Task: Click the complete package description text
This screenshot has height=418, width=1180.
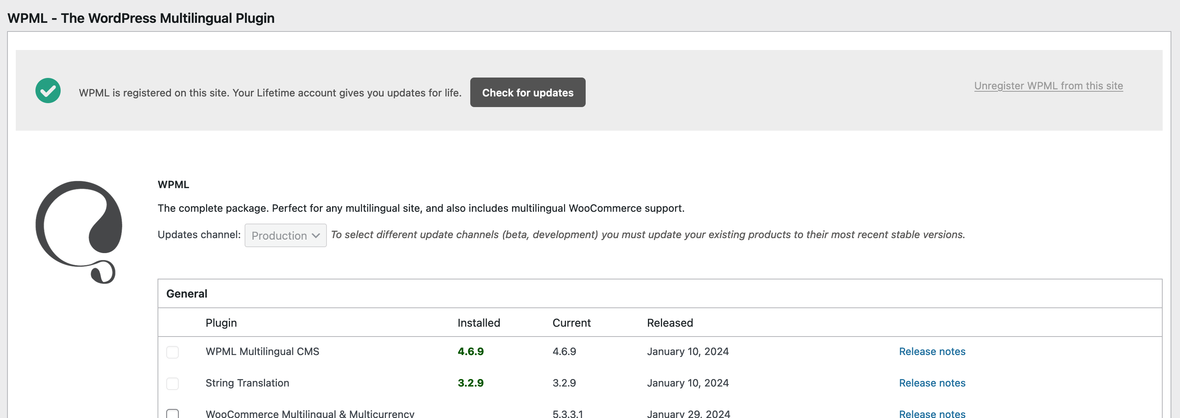Action: 421,208
